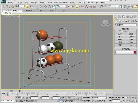Select the Shapes category icon
The image size is (138, 103).
coord(120,21)
